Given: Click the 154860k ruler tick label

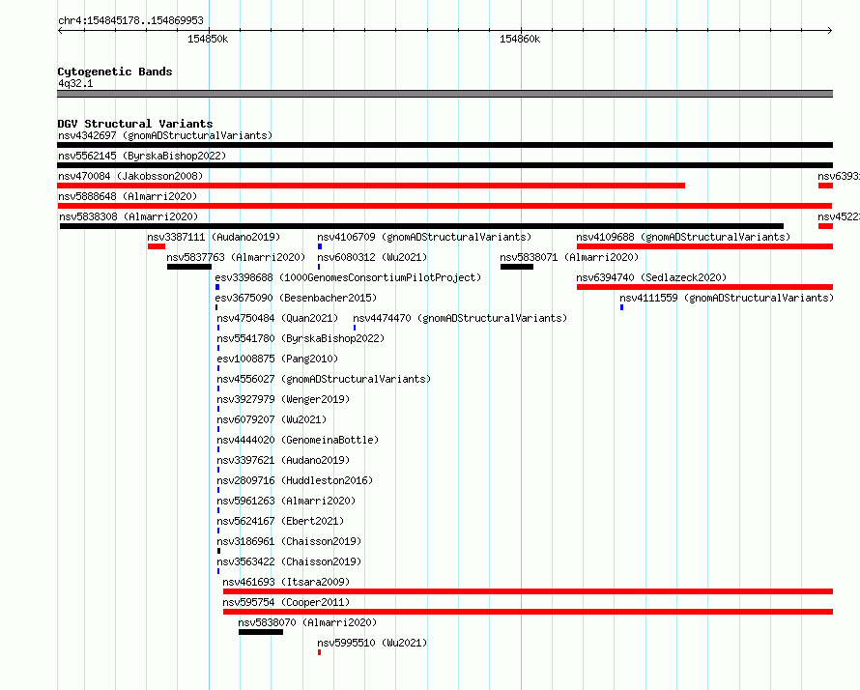Looking at the screenshot, I should tap(520, 39).
